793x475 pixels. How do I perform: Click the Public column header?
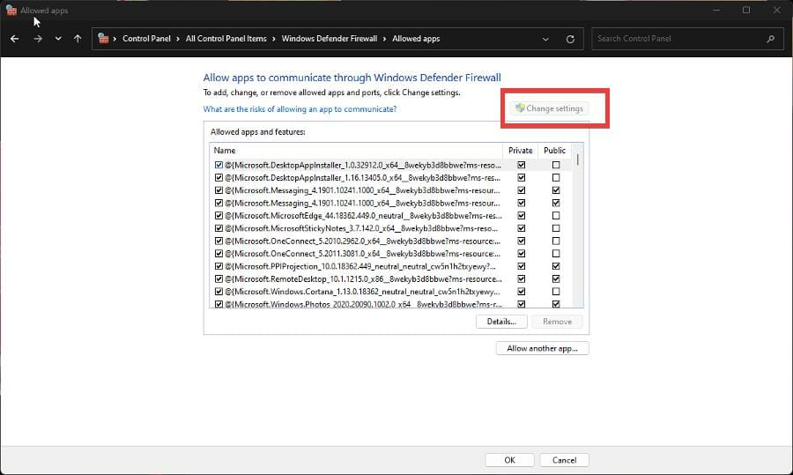[x=554, y=150]
